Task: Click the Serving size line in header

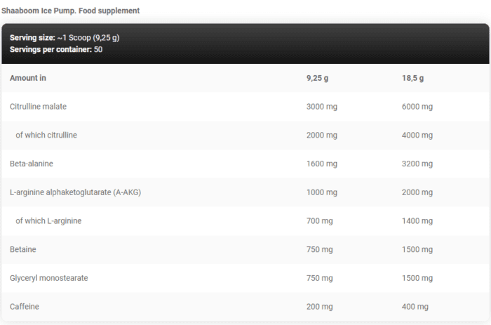Action: [69, 37]
